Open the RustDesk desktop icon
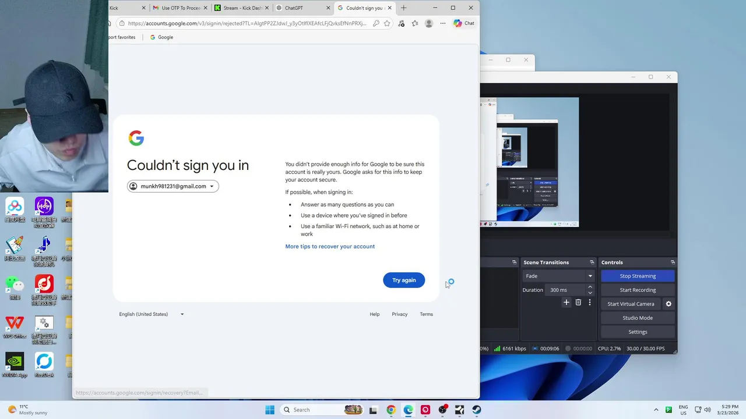 tap(44, 365)
